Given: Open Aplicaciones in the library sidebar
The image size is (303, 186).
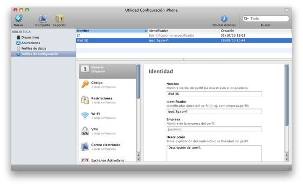Looking at the screenshot, I should 30,43.
